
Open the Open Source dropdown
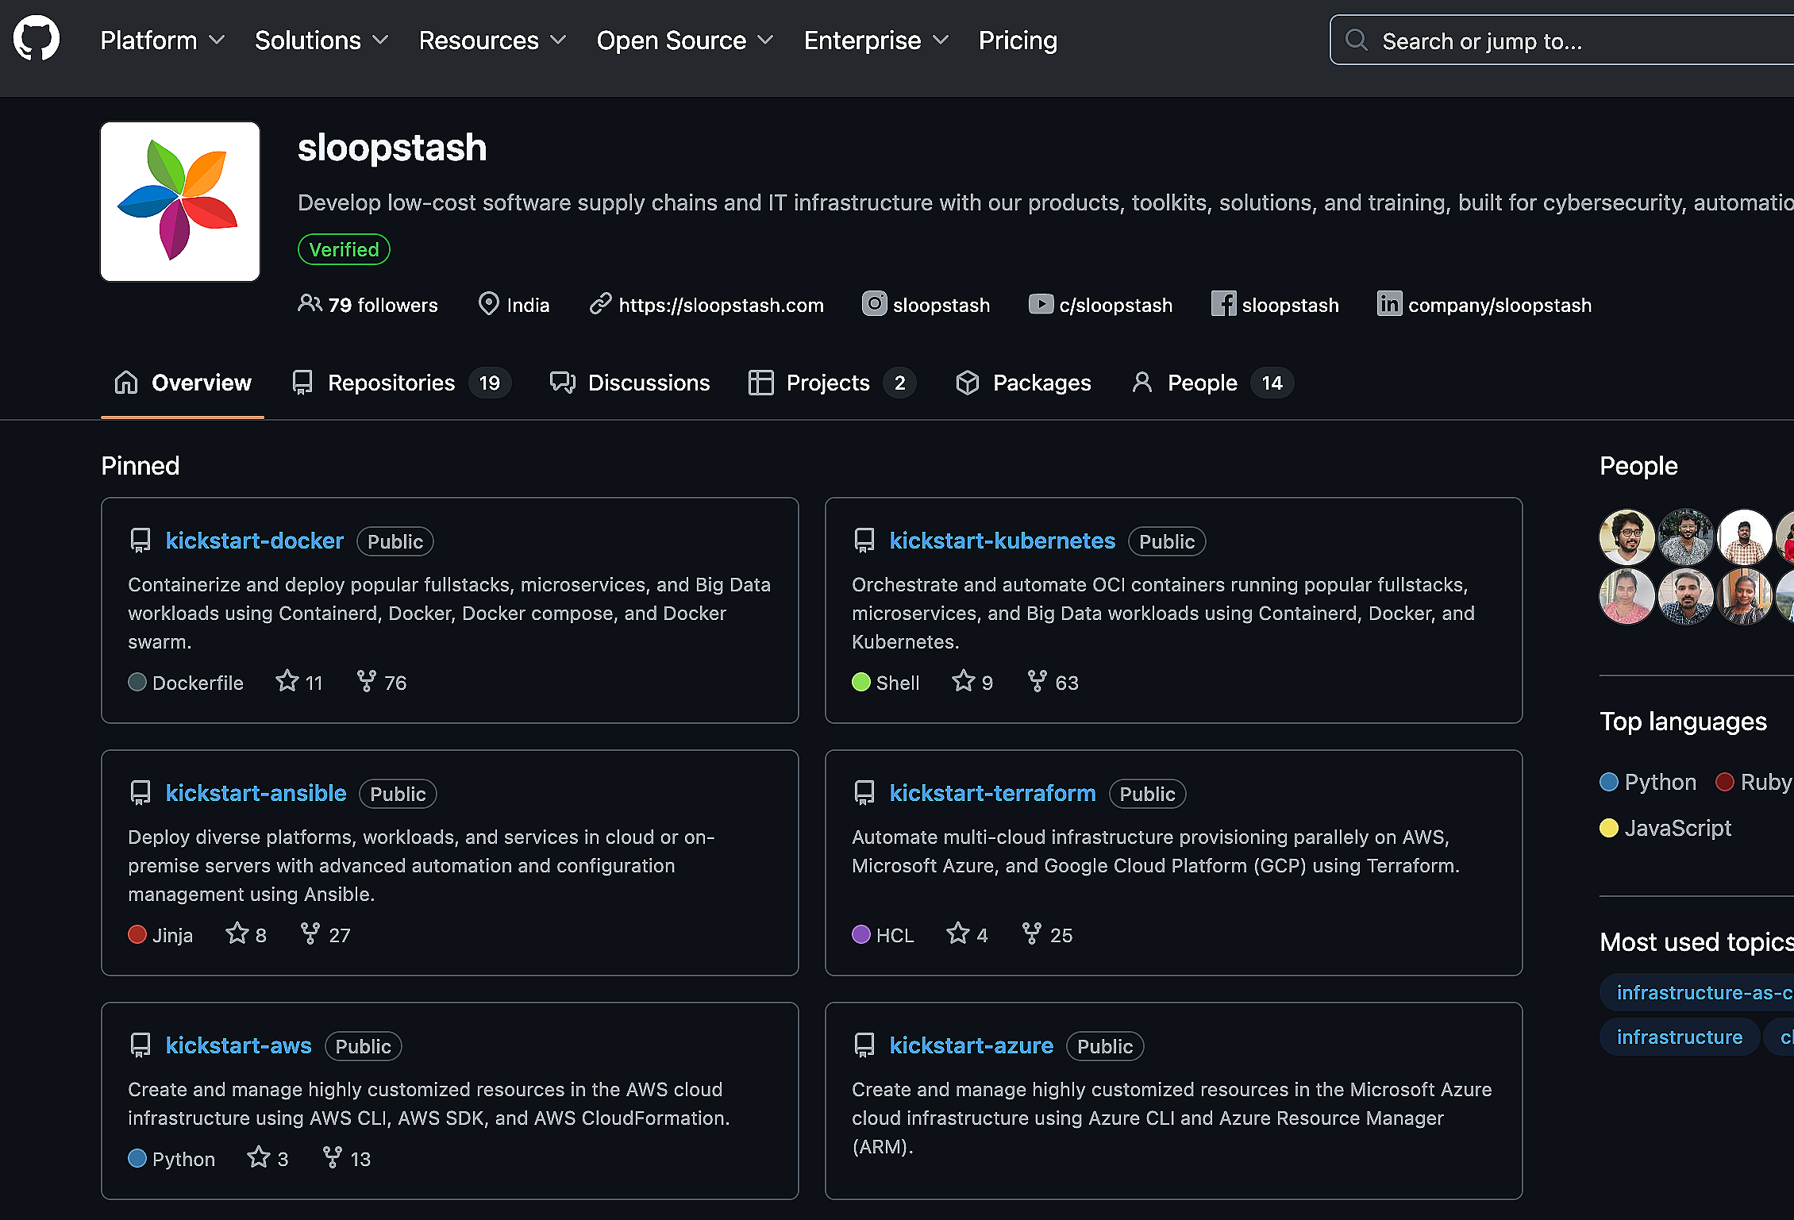[684, 40]
